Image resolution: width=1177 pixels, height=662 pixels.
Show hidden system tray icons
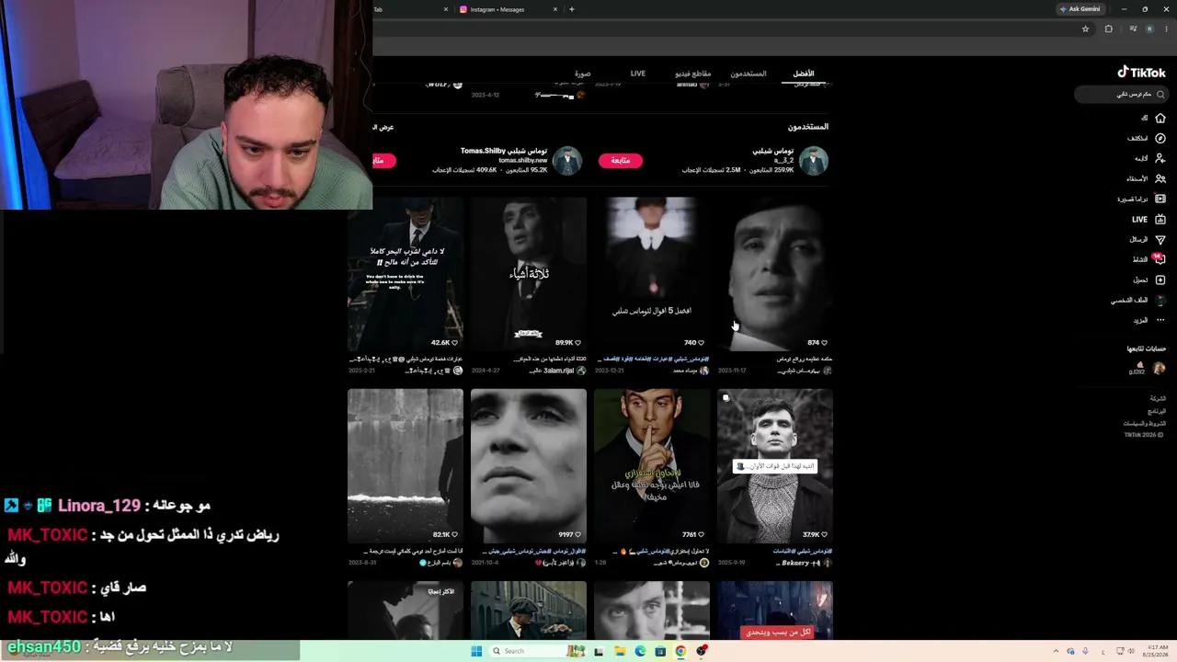1056,651
